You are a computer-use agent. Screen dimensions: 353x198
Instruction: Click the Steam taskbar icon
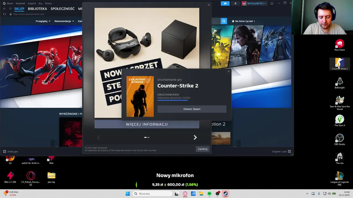point(226,194)
